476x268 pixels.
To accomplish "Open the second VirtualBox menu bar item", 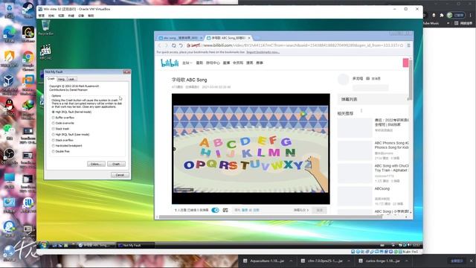I will tap(51, 16).
